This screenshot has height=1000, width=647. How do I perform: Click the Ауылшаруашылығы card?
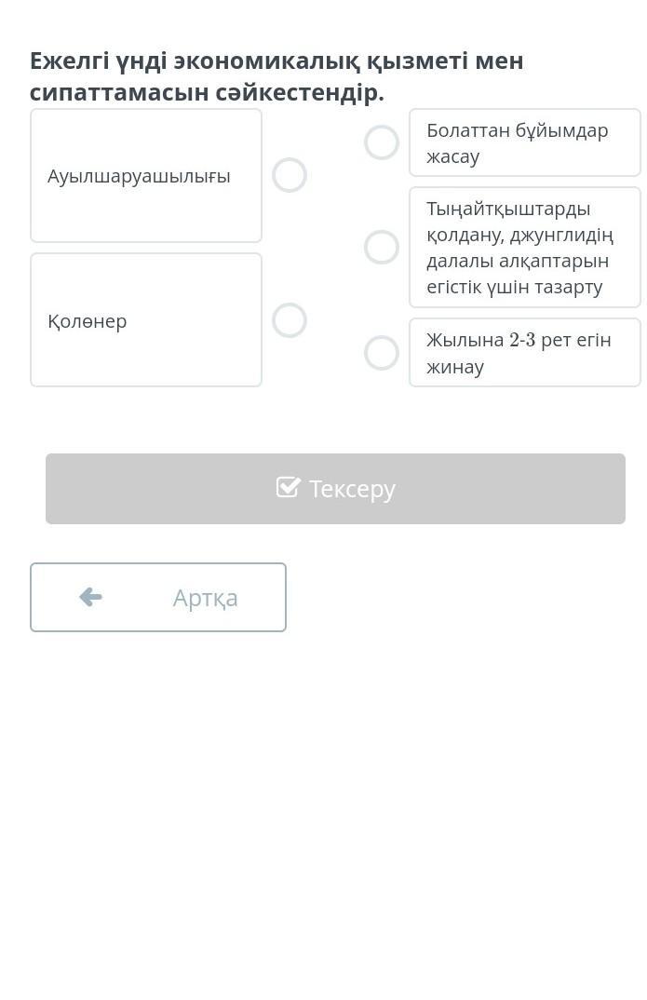(x=146, y=176)
